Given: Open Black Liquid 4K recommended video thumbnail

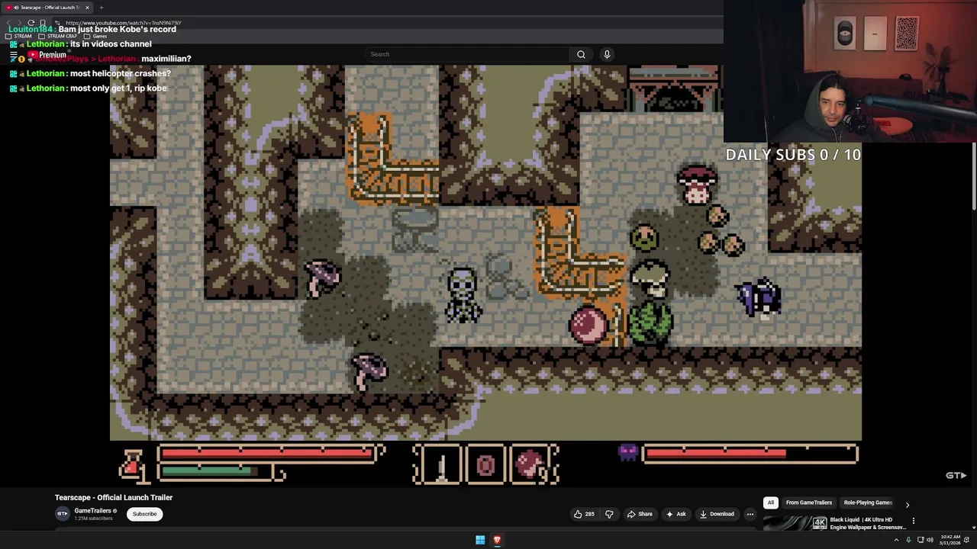Looking at the screenshot, I should tap(795, 523).
